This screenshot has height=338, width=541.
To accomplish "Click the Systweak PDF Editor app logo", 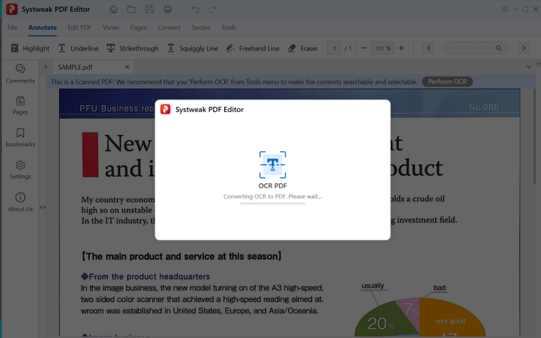I will click(12, 9).
